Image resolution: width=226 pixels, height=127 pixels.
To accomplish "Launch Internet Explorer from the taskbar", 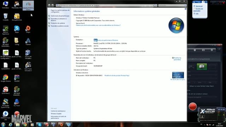I will [10, 125].
